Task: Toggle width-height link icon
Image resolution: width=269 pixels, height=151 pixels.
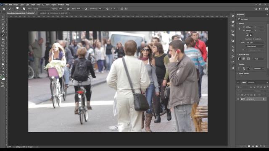Action: [239, 29]
